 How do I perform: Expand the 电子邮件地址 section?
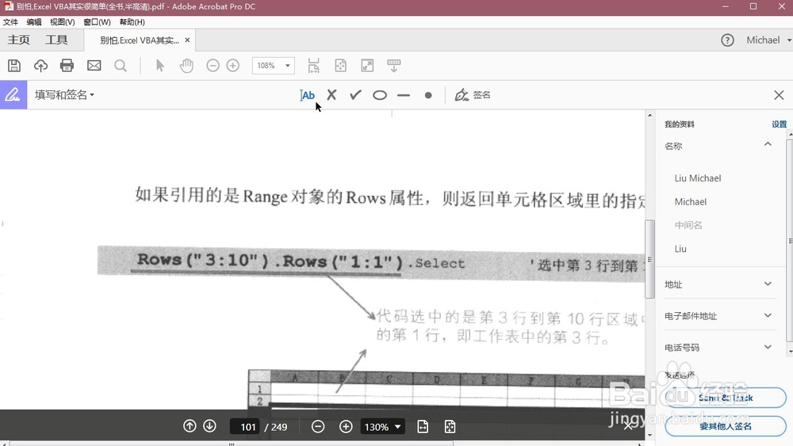pyautogui.click(x=768, y=315)
